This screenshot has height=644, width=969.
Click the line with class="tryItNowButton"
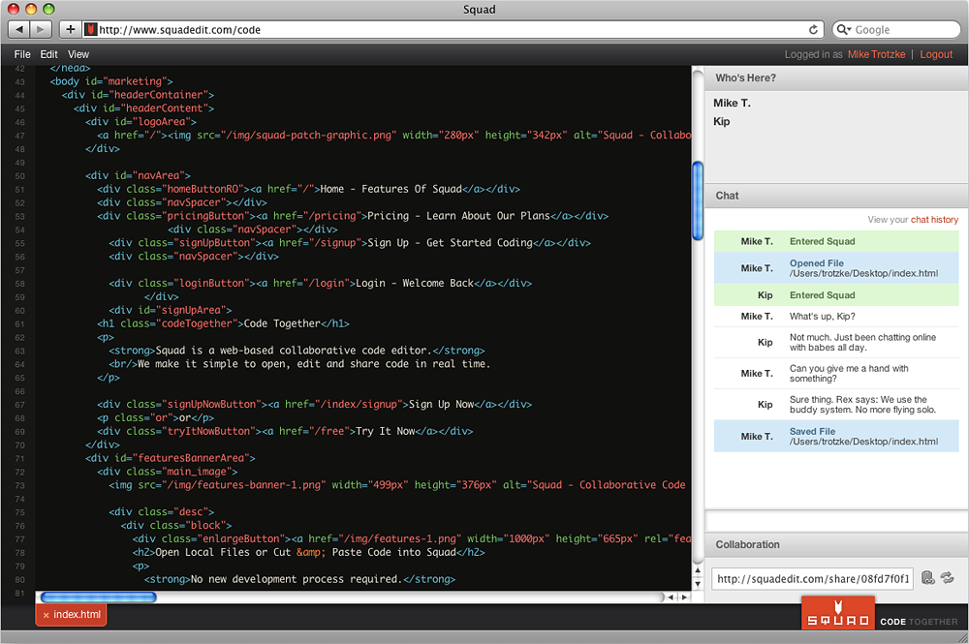point(285,431)
